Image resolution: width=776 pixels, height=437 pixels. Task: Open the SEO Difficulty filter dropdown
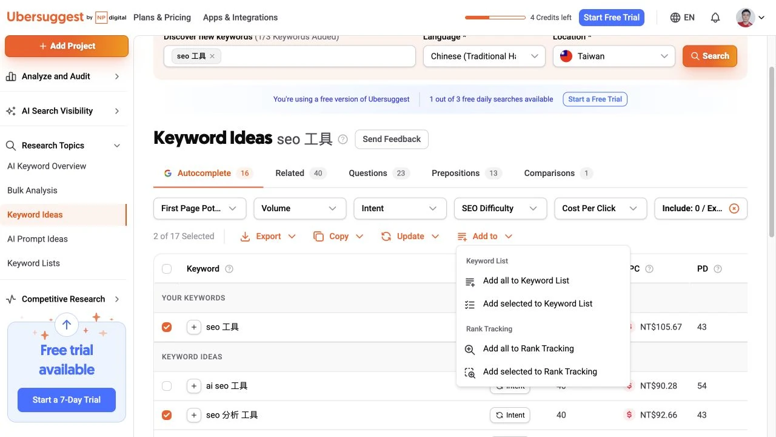pos(500,208)
